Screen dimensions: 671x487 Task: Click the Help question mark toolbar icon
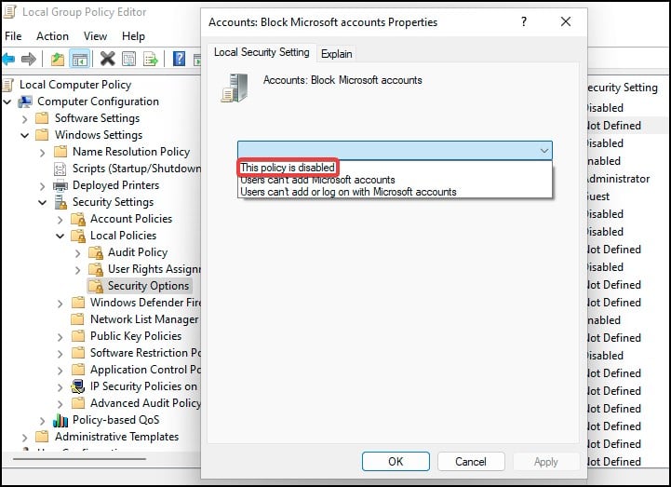179,59
